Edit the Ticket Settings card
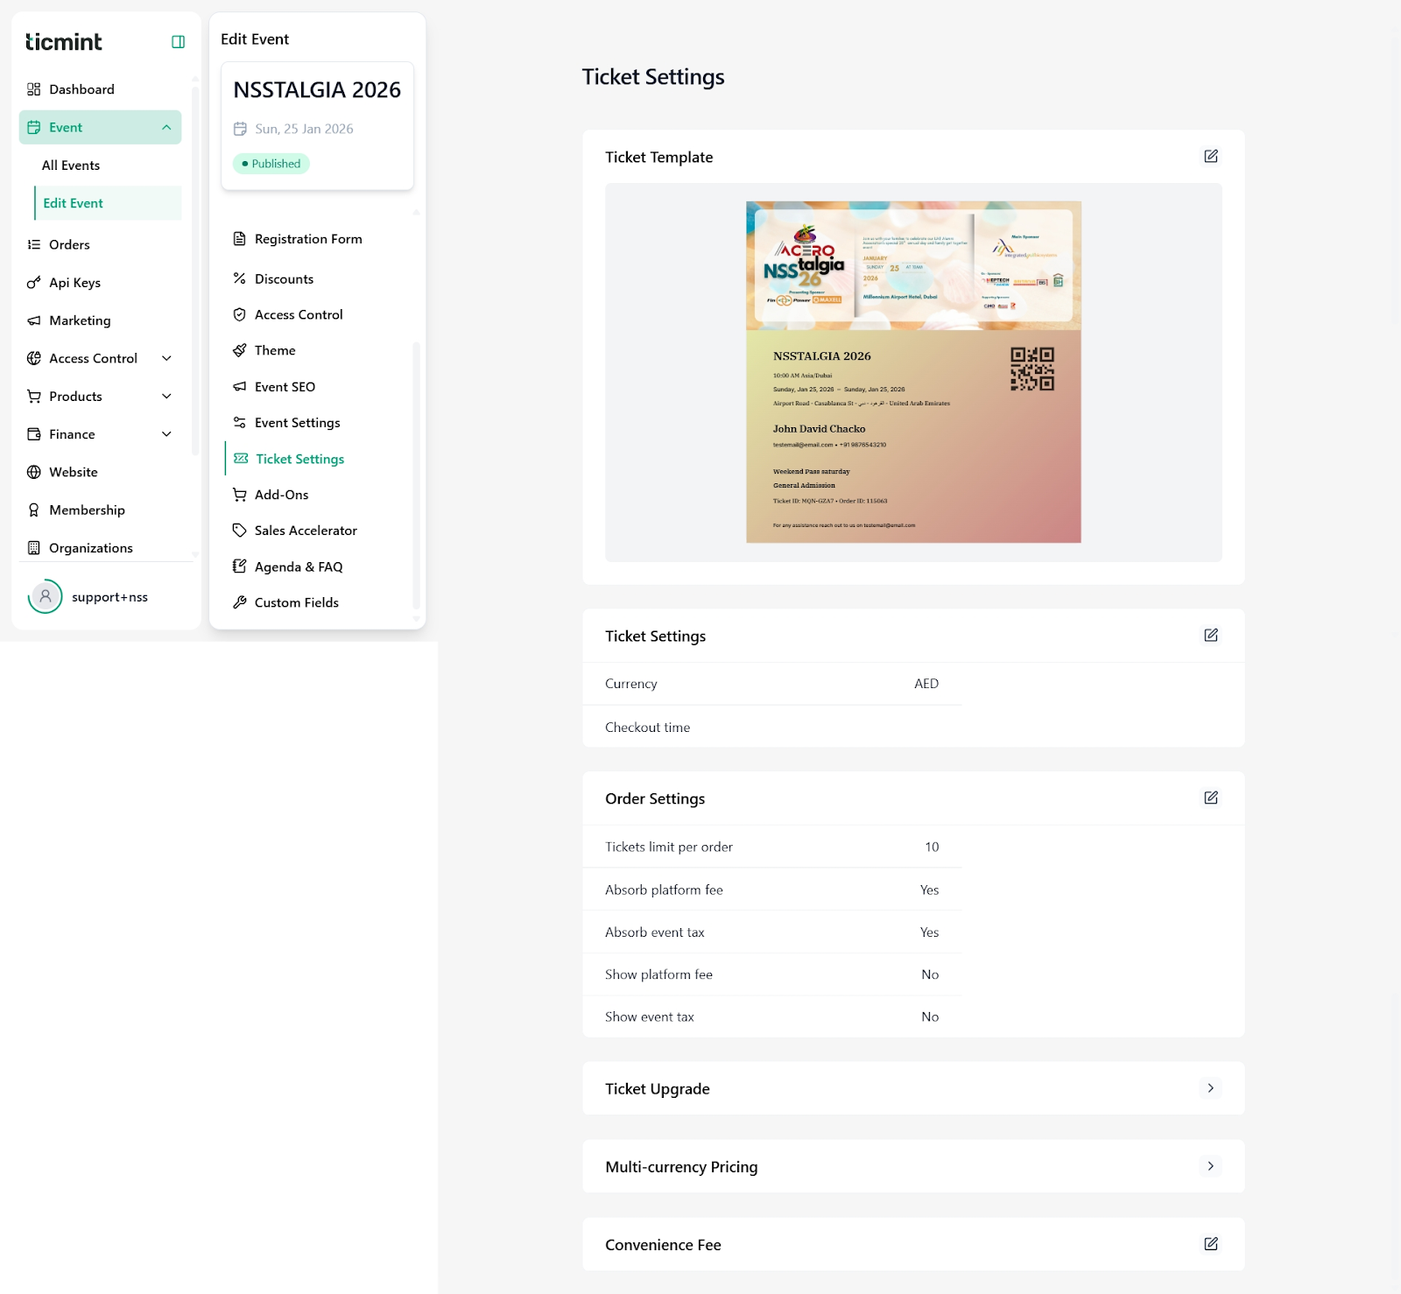Screen dimensions: 1401x1294 [x=1211, y=635]
